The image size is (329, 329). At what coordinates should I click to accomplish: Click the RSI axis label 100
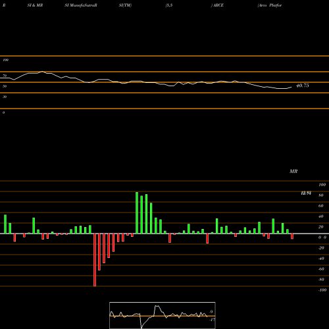[x=5, y=60]
